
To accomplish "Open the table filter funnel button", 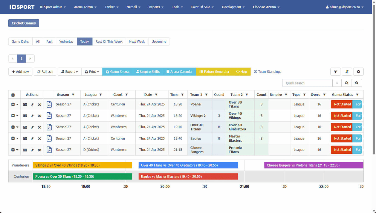I will point(335,72).
